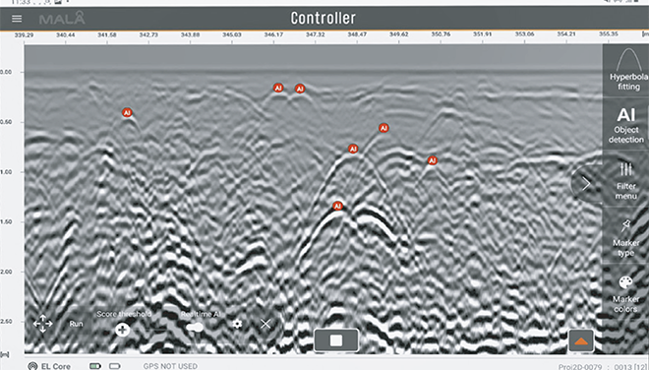Click the MALÅ logo
The image size is (649, 370).
pyautogui.click(x=62, y=19)
